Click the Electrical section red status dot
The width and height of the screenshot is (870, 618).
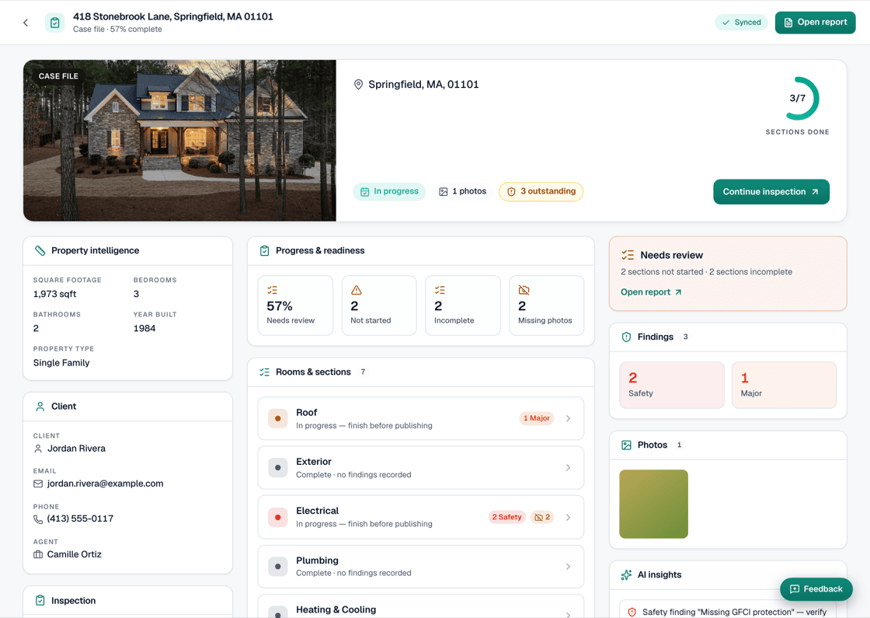pos(277,518)
